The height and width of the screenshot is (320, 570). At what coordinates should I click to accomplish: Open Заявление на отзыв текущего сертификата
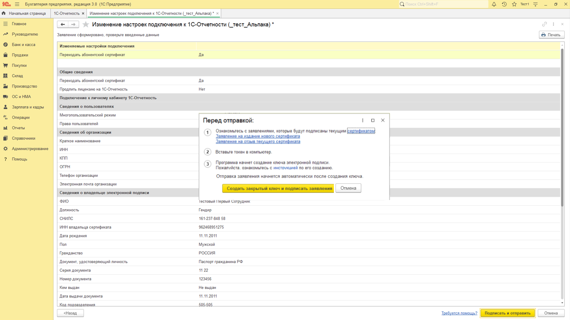click(x=258, y=142)
